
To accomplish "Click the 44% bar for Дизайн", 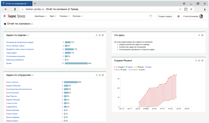I will [76, 63].
